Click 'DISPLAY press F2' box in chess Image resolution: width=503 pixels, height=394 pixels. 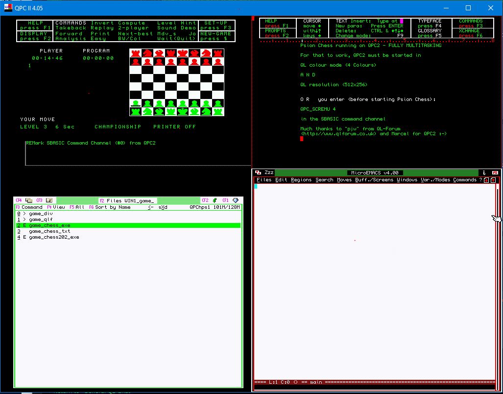tap(35, 36)
